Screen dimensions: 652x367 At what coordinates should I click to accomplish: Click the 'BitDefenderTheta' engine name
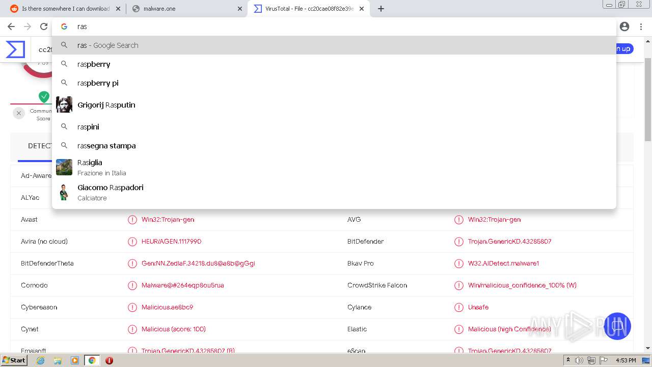[x=47, y=264]
